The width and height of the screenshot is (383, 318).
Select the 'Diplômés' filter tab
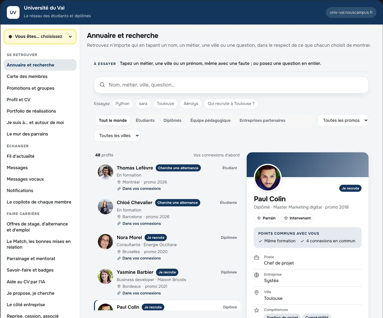[172, 120]
